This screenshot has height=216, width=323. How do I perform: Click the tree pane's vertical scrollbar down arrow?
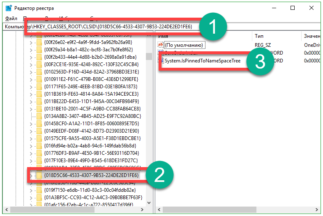coord(149,203)
